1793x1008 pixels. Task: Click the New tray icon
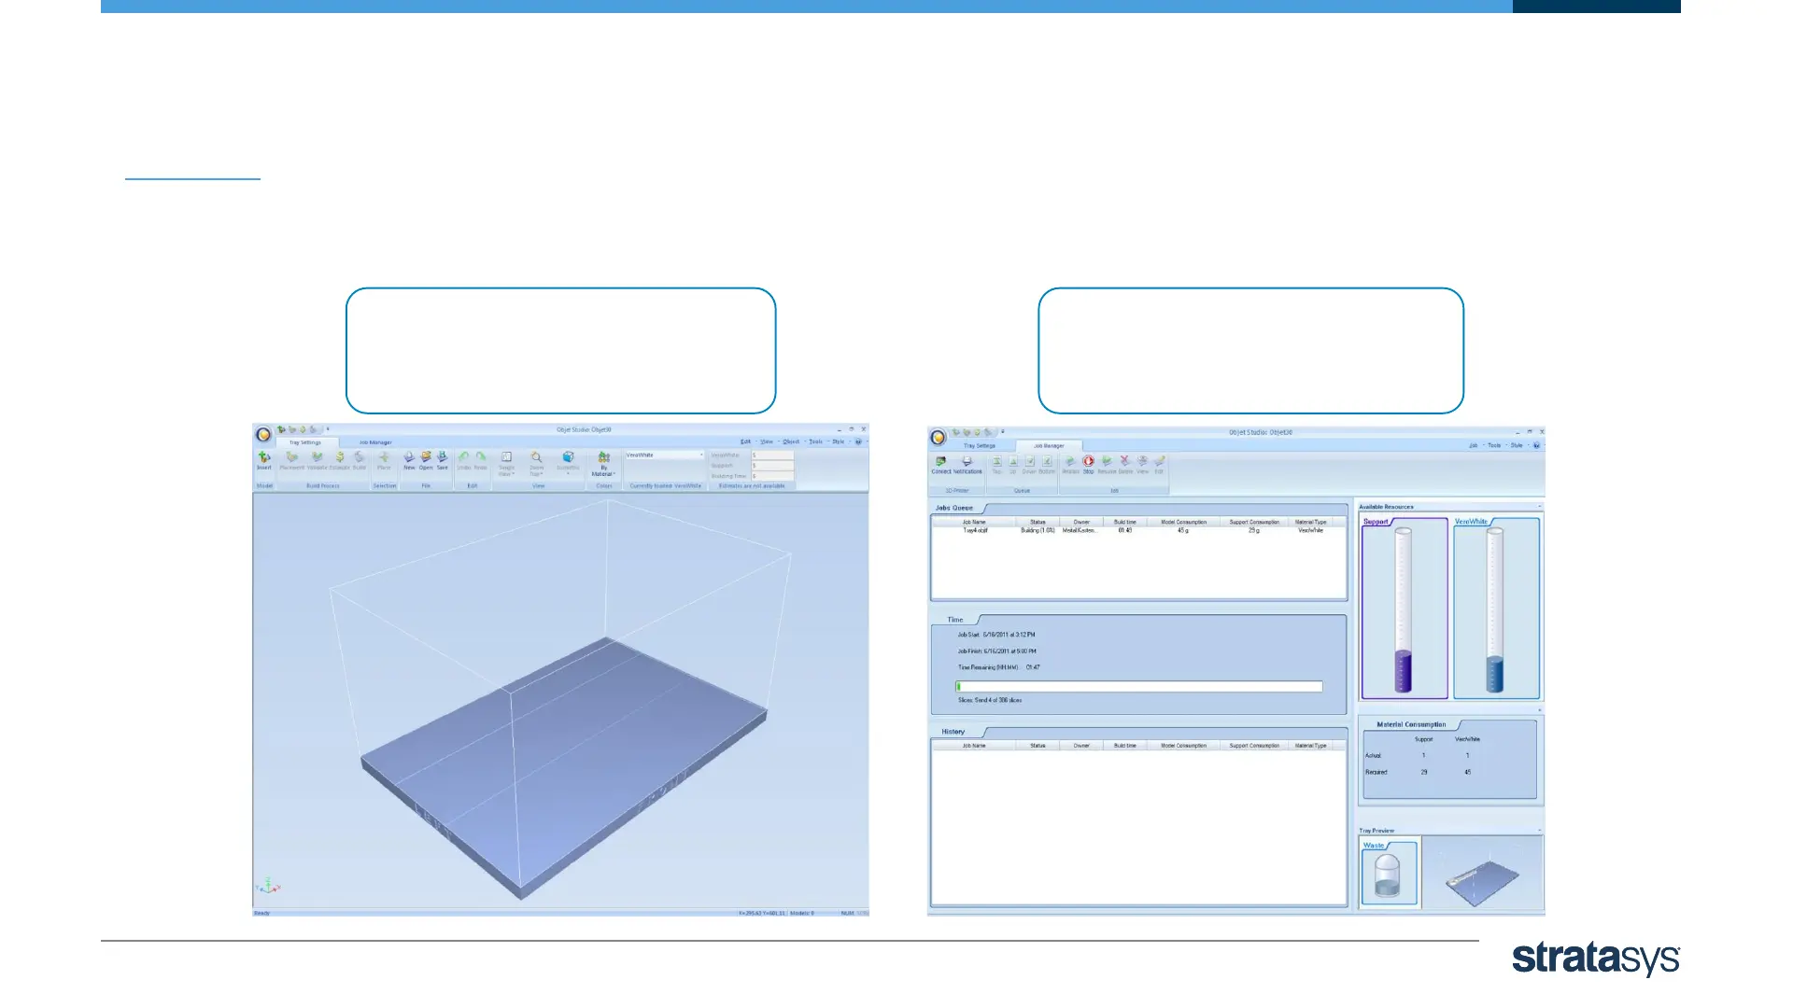tap(409, 458)
